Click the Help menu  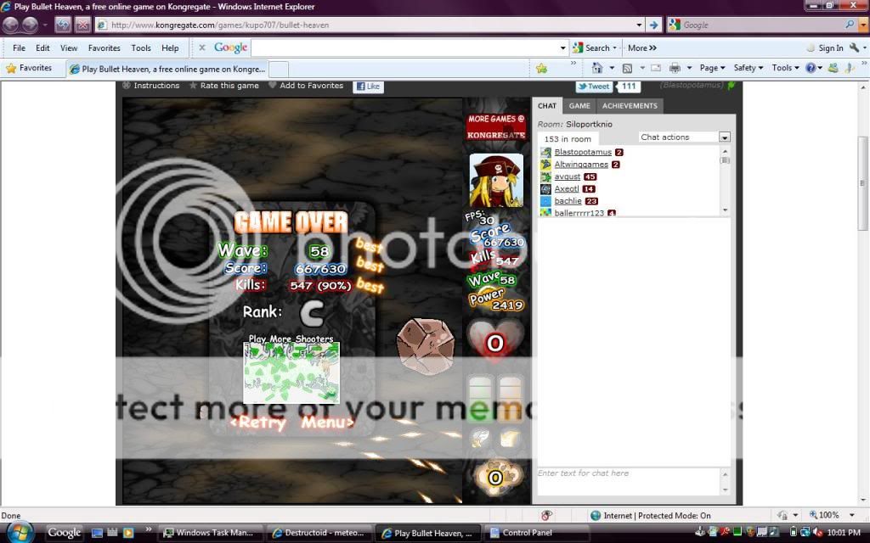tap(170, 48)
